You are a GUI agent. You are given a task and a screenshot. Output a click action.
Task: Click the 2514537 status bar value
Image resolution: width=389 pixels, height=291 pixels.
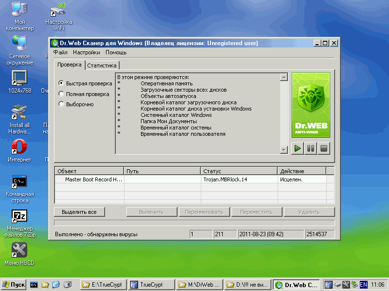[320, 234]
